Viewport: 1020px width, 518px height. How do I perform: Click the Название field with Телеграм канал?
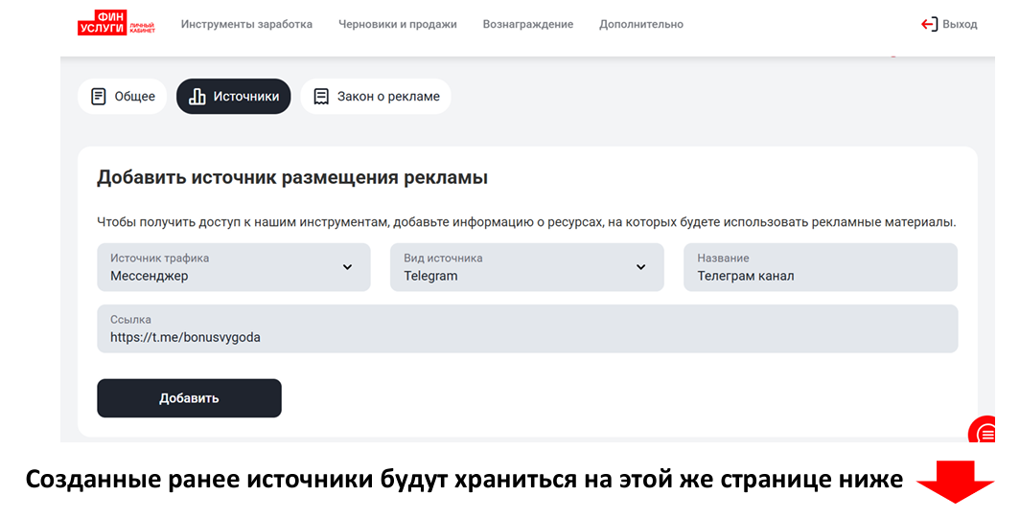820,267
